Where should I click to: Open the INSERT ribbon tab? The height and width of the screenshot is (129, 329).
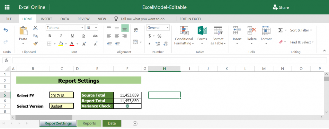tap(46, 19)
